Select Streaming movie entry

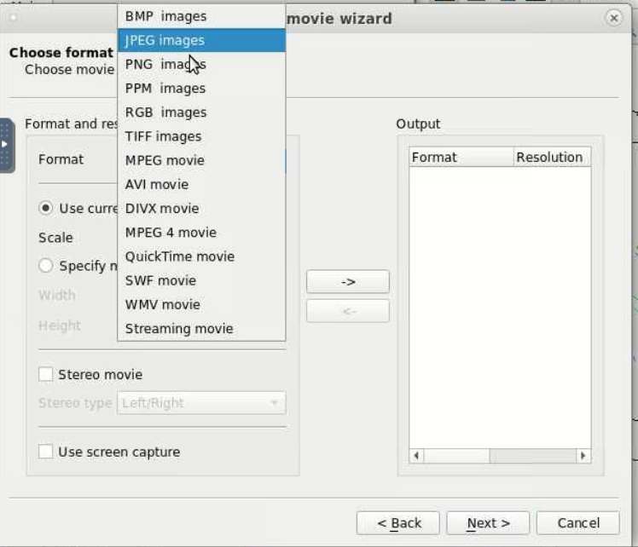click(x=201, y=328)
